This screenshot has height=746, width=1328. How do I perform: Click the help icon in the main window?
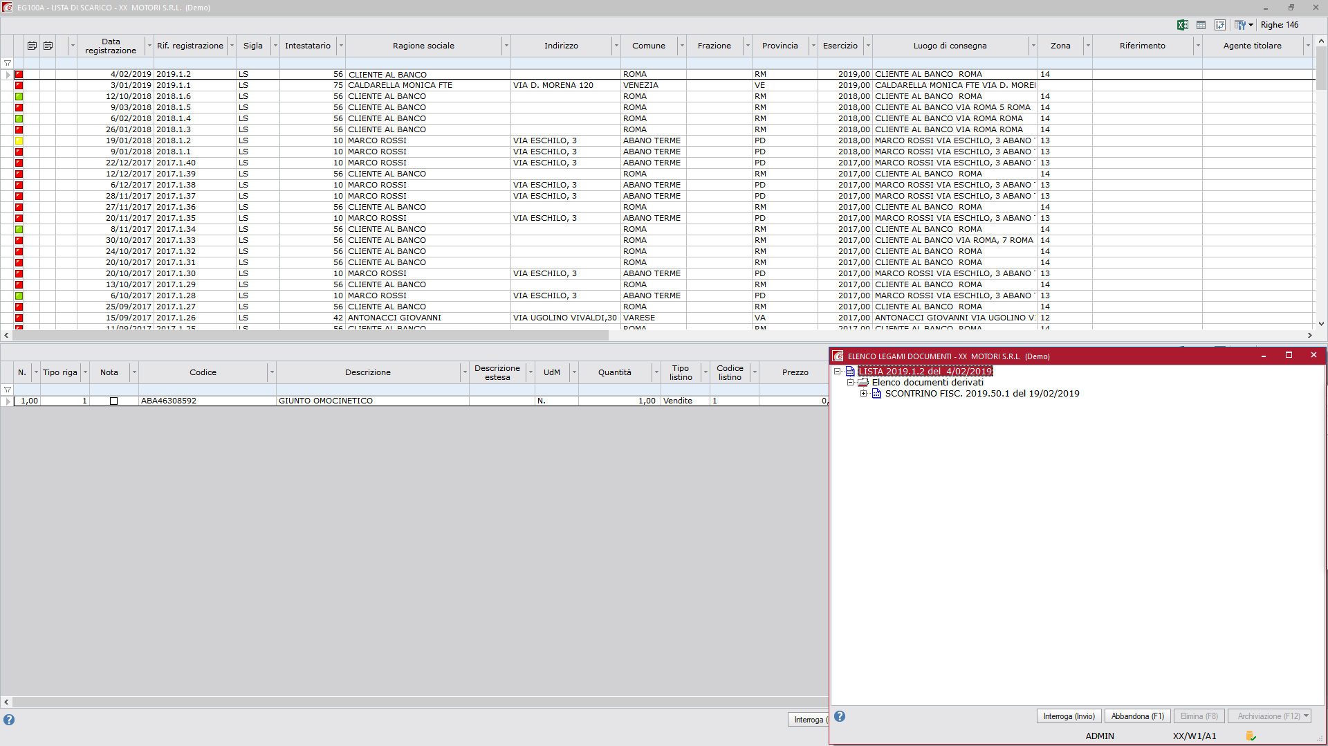pyautogui.click(x=9, y=720)
